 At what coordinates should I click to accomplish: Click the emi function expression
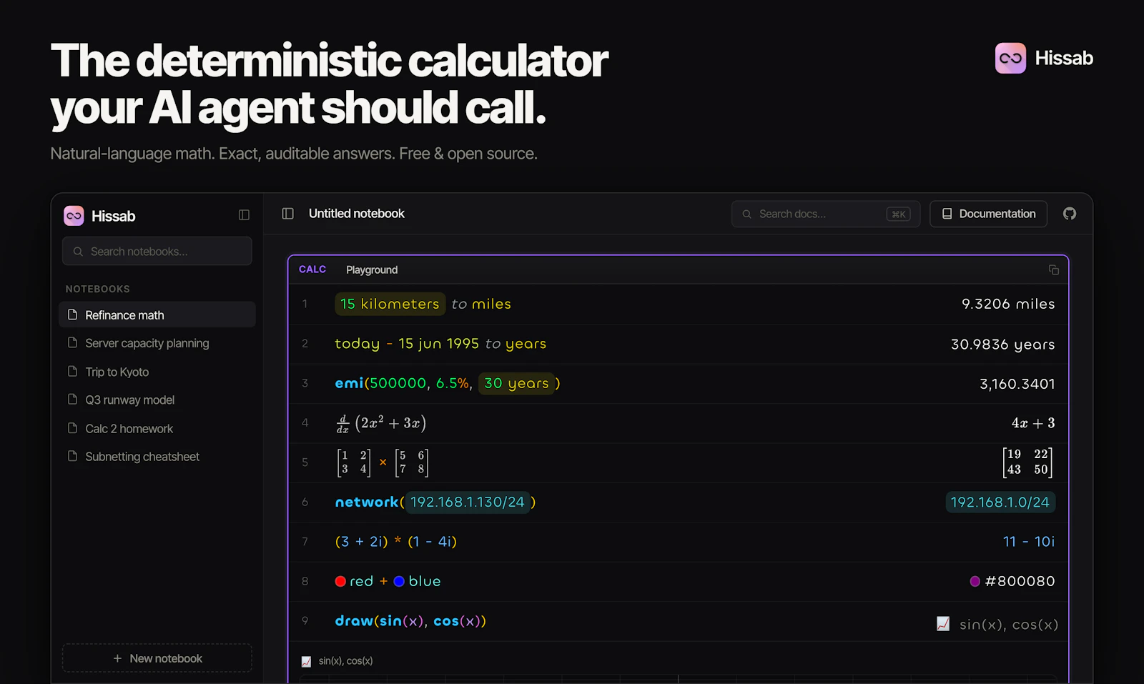[448, 383]
